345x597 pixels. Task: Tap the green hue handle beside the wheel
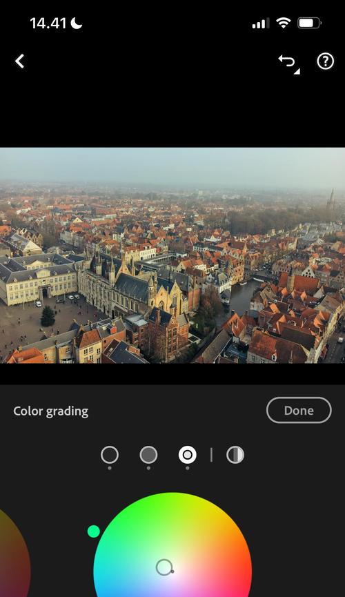click(94, 531)
